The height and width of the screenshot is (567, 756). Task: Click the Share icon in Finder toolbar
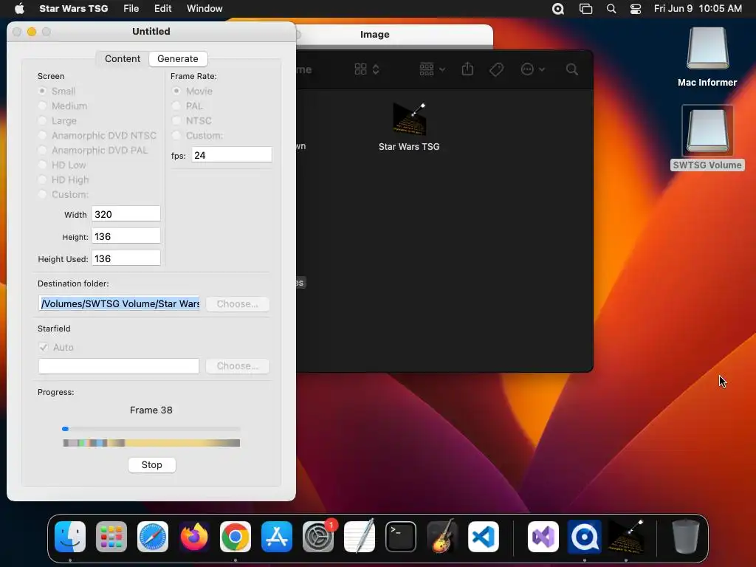point(467,69)
